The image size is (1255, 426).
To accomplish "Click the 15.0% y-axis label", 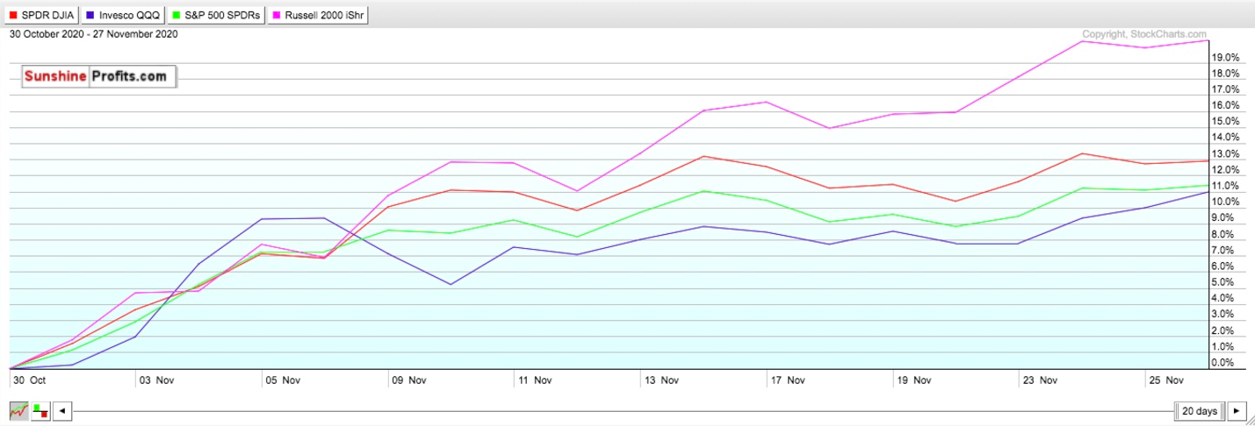I will (1226, 121).
